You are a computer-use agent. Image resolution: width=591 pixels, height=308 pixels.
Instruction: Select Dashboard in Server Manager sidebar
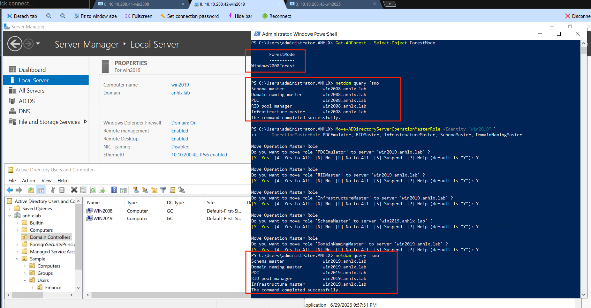coord(46,70)
